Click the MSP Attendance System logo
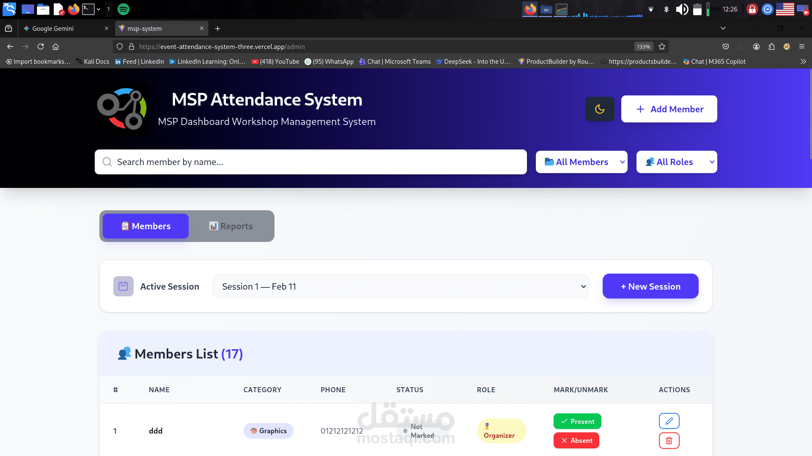This screenshot has width=812, height=456. 123,109
